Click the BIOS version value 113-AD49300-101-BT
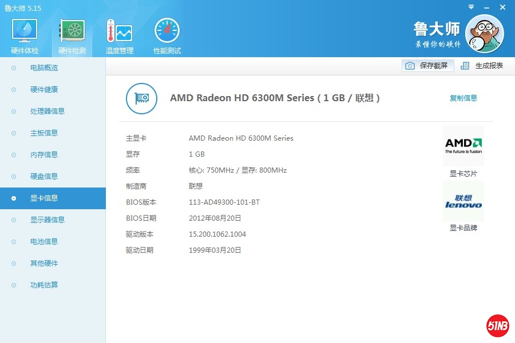The height and width of the screenshot is (343, 515). [x=224, y=202]
